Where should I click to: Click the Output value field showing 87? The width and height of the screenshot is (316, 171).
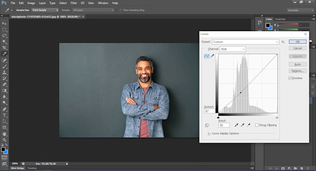pyautogui.click(x=210, y=111)
